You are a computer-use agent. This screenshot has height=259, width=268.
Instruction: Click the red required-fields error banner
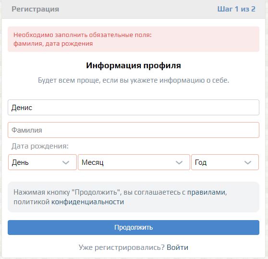pos(134,39)
